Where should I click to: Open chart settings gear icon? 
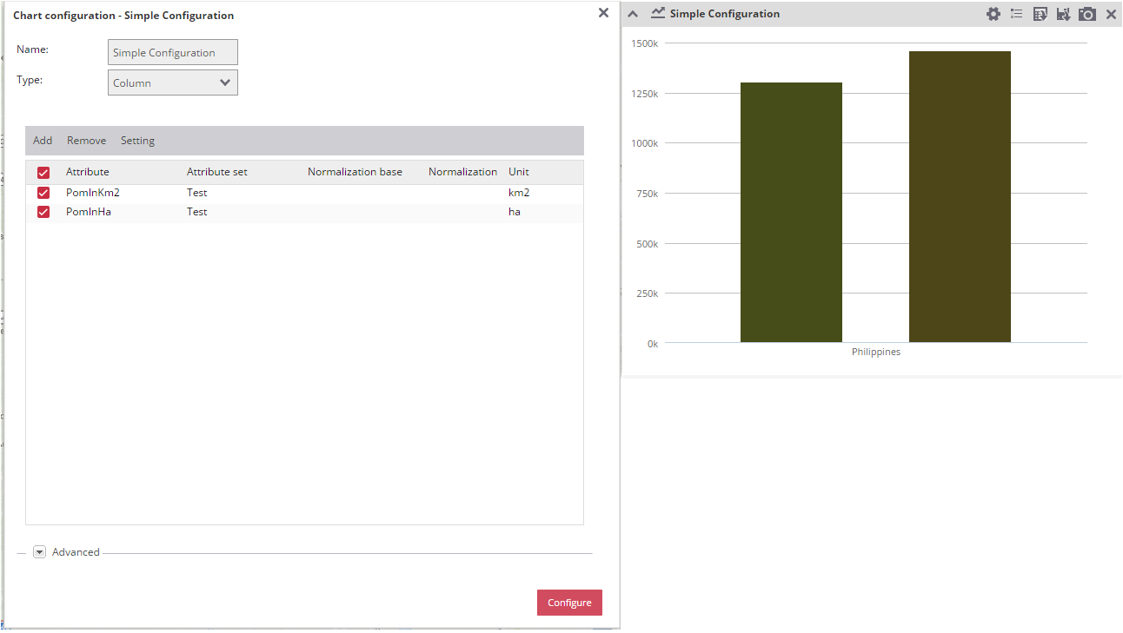click(x=993, y=14)
